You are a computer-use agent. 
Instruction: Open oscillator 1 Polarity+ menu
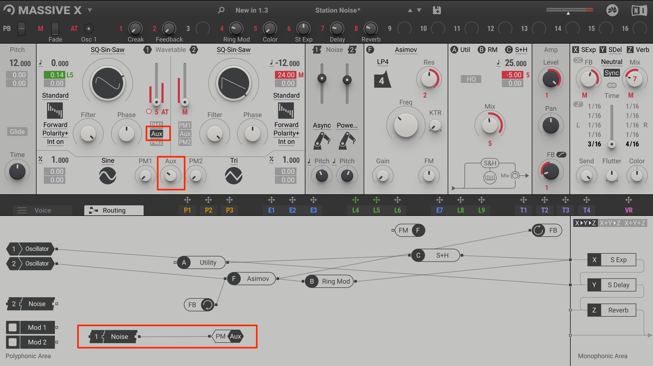click(x=55, y=133)
